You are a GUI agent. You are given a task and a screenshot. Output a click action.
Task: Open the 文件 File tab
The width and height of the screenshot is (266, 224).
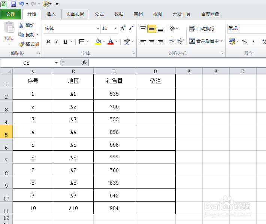coord(10,14)
